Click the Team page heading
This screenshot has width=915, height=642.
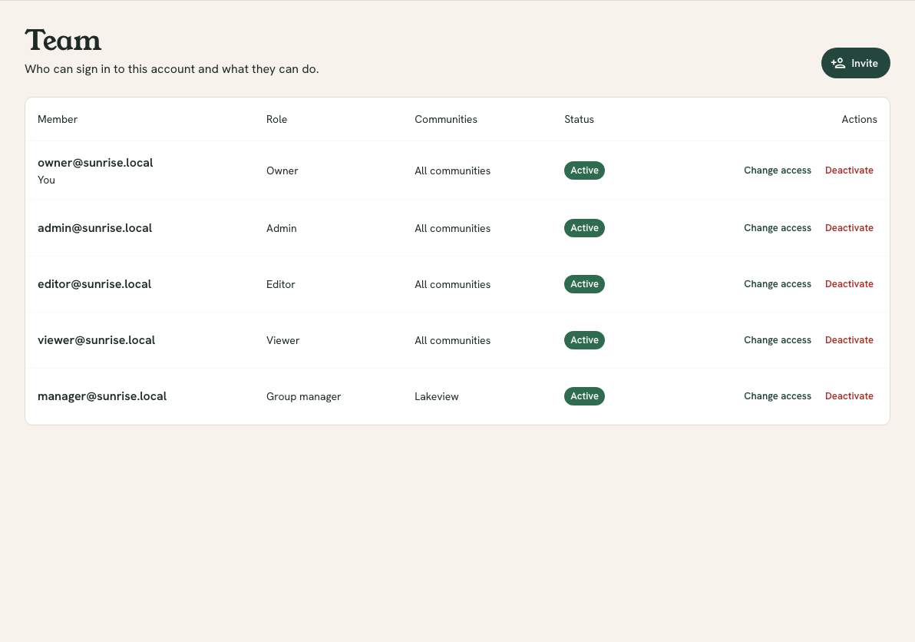(x=63, y=41)
